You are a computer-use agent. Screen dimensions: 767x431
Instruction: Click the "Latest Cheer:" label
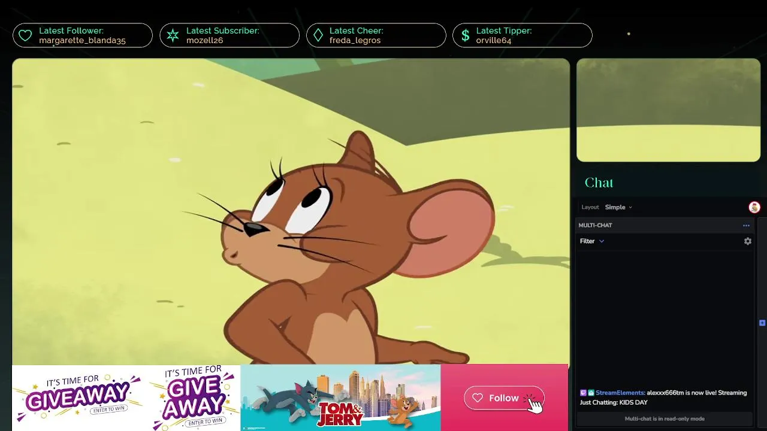point(356,31)
